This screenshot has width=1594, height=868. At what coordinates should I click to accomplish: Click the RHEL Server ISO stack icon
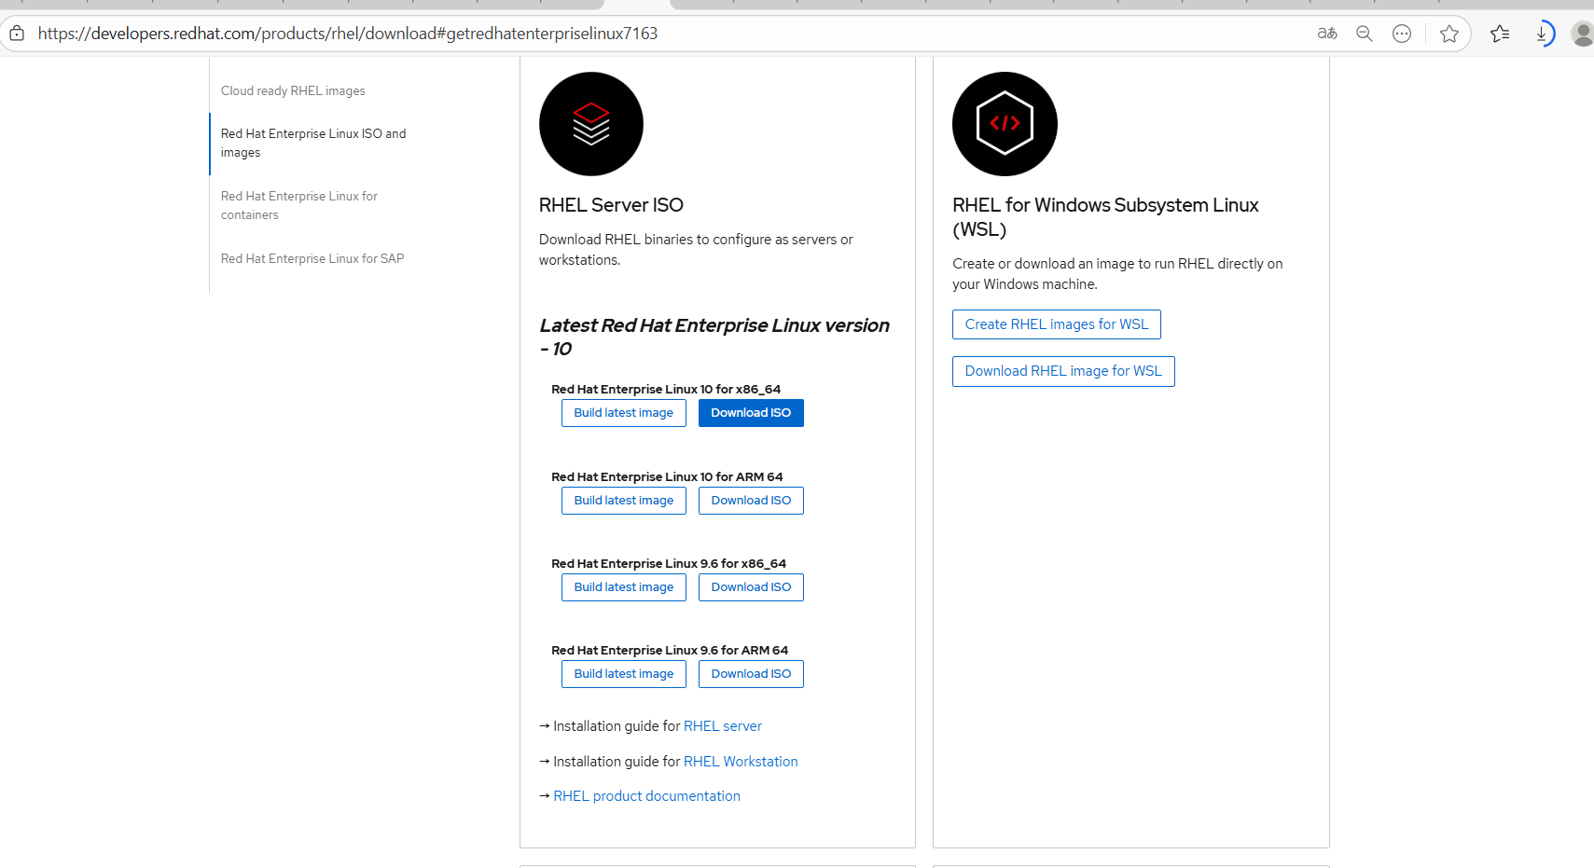591,124
